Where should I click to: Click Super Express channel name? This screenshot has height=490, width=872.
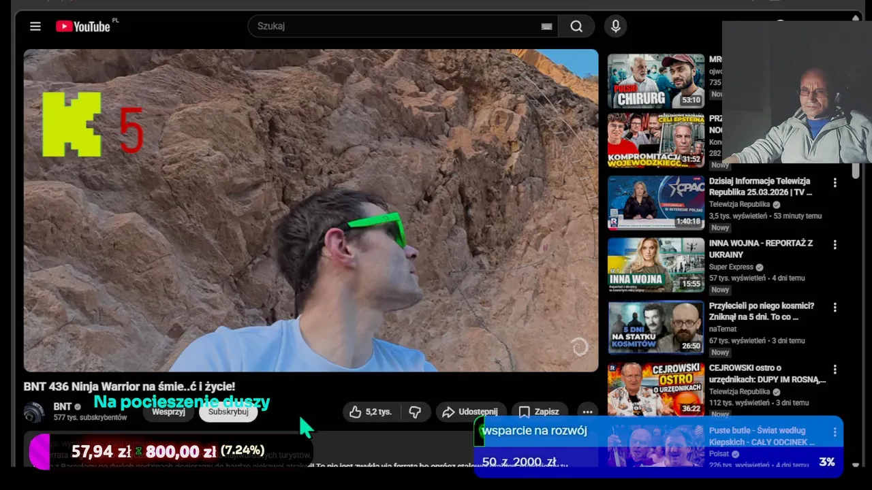click(731, 267)
